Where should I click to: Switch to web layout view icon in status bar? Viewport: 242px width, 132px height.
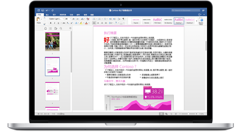point(166,114)
